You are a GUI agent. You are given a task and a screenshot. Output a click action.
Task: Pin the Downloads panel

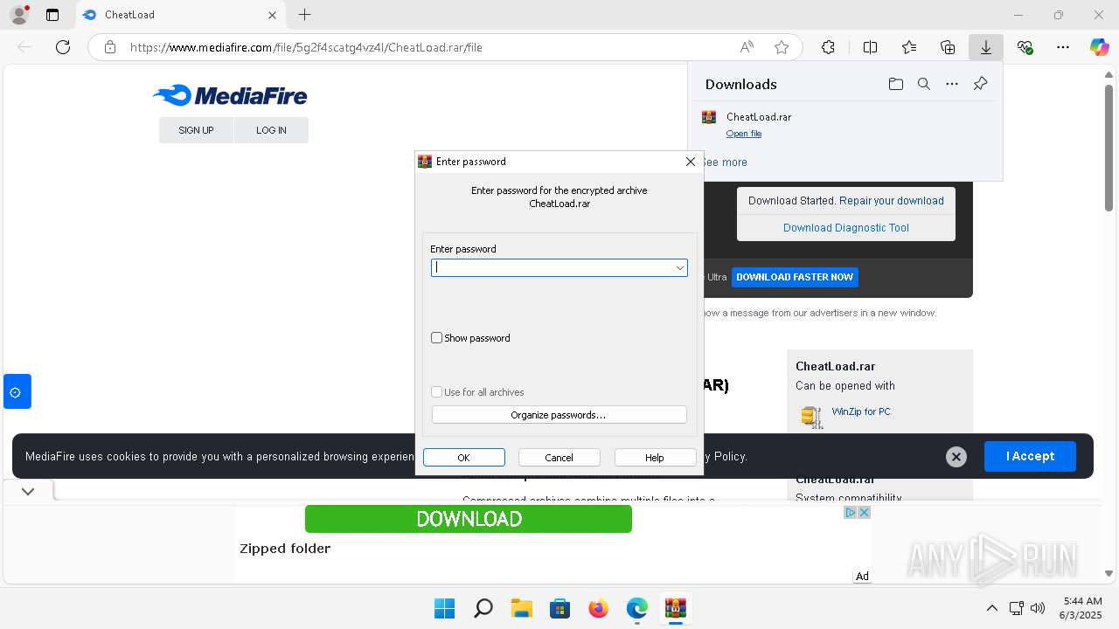coord(980,84)
